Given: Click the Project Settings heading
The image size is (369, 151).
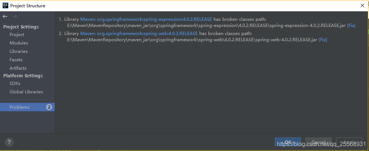Looking at the screenshot, I should [x=21, y=27].
